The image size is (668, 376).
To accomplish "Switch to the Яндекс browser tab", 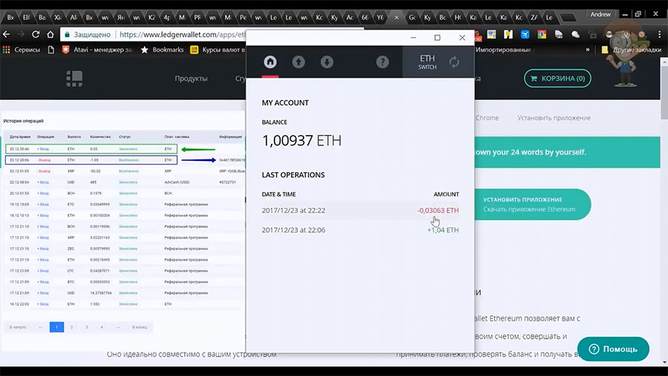I will [121, 18].
